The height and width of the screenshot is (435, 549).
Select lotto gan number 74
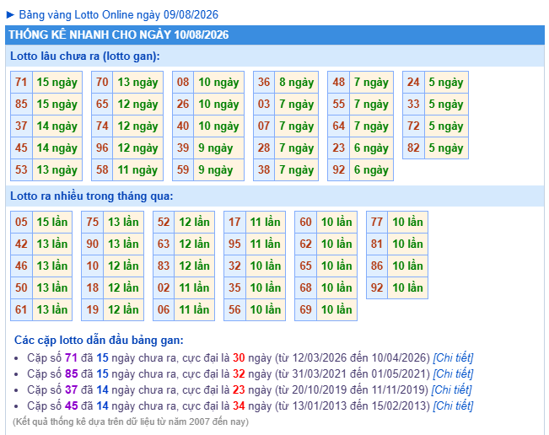pos(102,126)
